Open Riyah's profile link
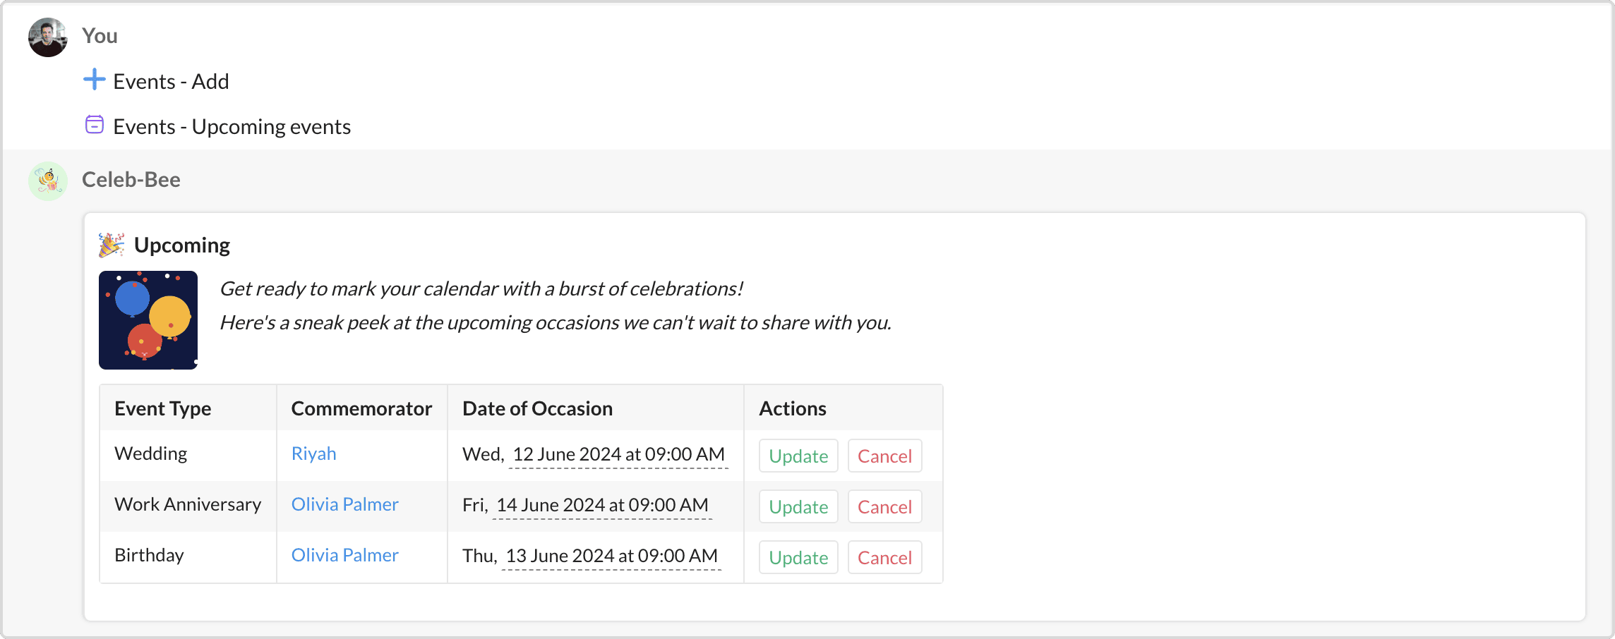 (x=313, y=454)
